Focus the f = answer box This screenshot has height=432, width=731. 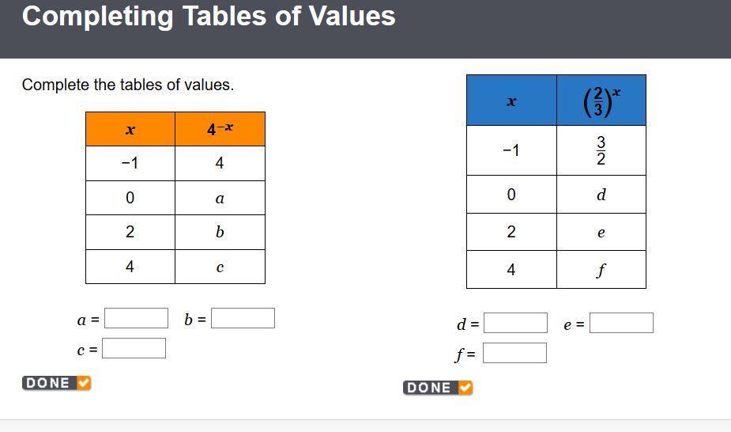(514, 353)
